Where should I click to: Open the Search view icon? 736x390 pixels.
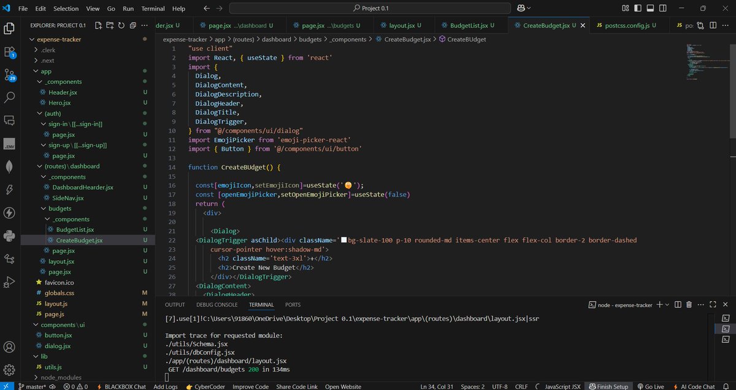pos(9,97)
